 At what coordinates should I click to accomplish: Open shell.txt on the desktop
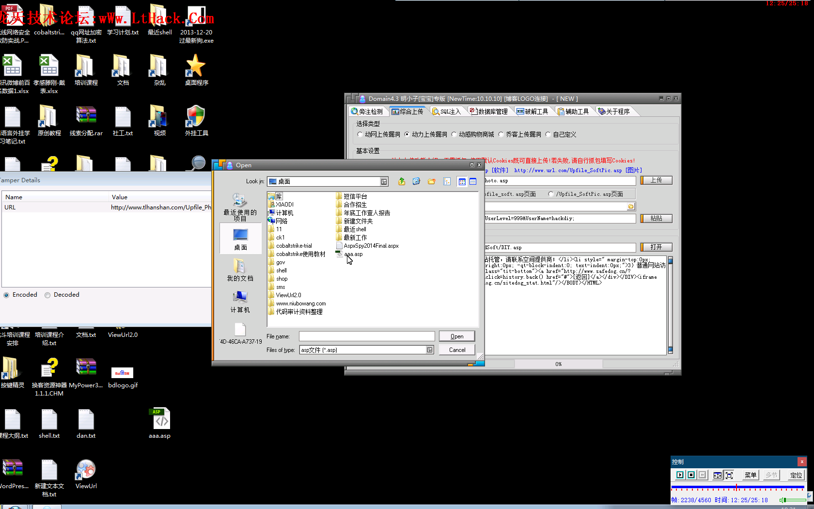click(x=49, y=423)
